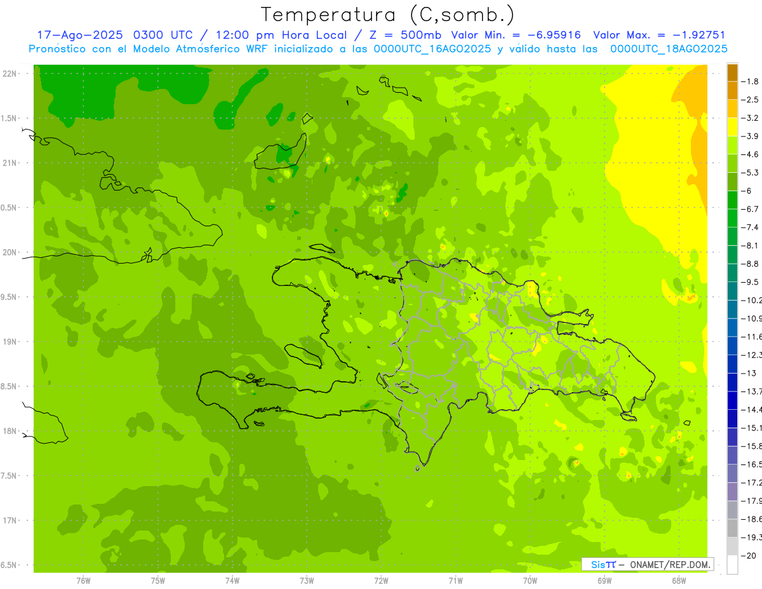Screen dimensions: 762x589
Task: Click the '-5.3' colorbar label
Action: pyautogui.click(x=750, y=172)
